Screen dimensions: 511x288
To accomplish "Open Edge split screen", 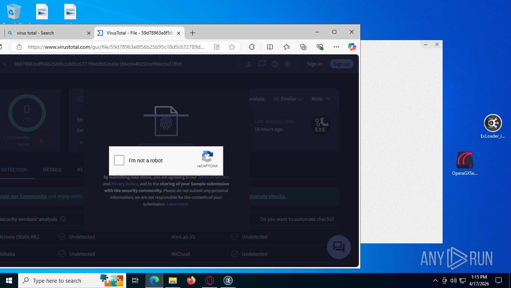I will [x=270, y=47].
